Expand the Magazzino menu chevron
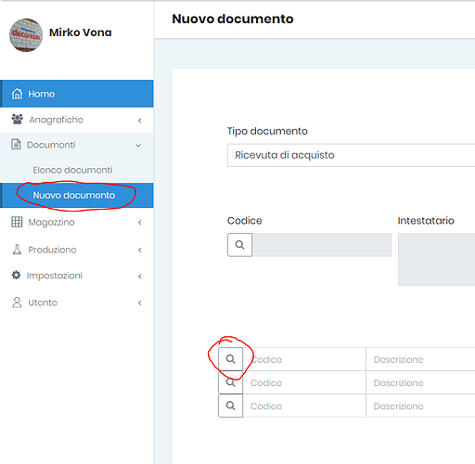The width and height of the screenshot is (475, 464). [x=140, y=223]
